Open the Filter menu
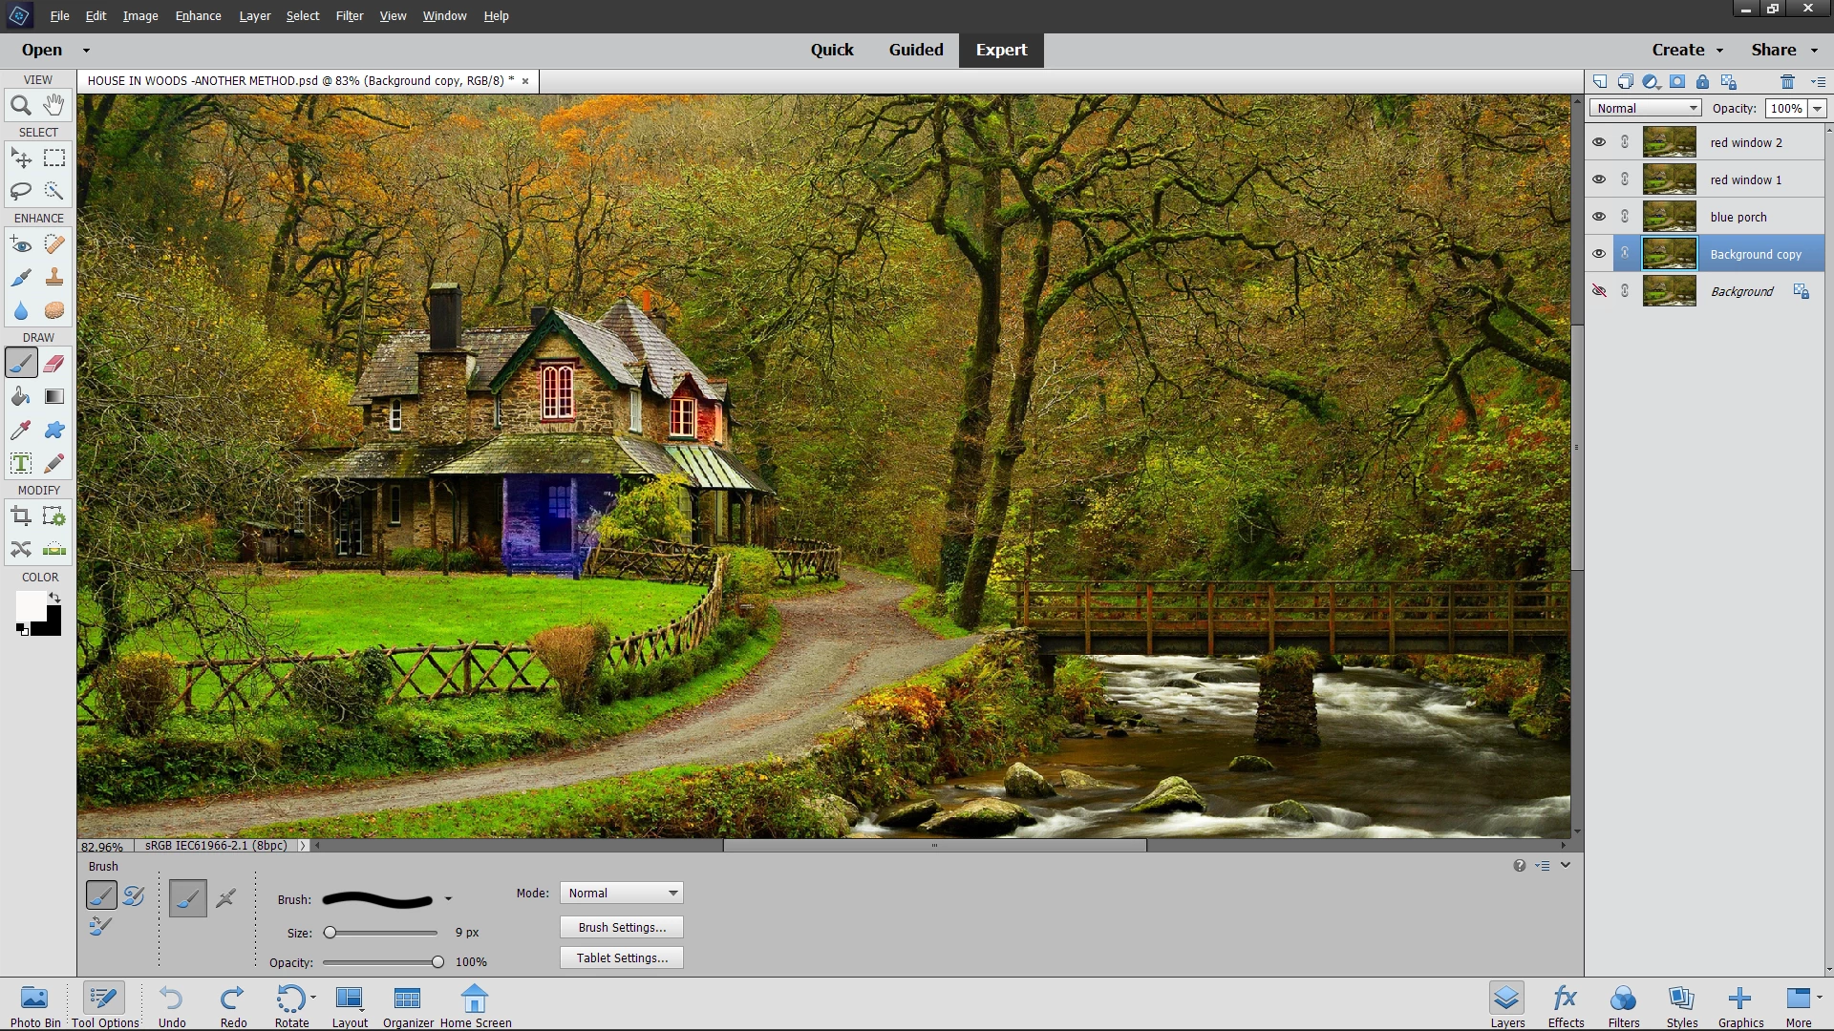Viewport: 1834px width, 1031px height. [349, 16]
